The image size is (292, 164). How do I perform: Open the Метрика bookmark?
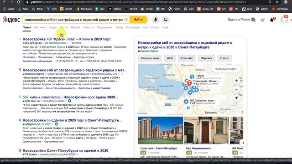coord(84,9)
